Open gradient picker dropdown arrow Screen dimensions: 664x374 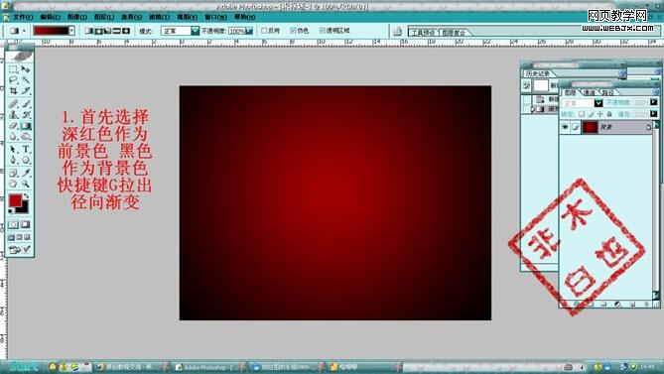tap(72, 31)
